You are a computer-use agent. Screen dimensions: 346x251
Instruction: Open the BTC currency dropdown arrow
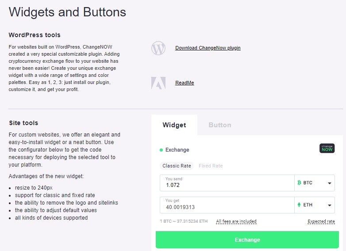click(330, 183)
